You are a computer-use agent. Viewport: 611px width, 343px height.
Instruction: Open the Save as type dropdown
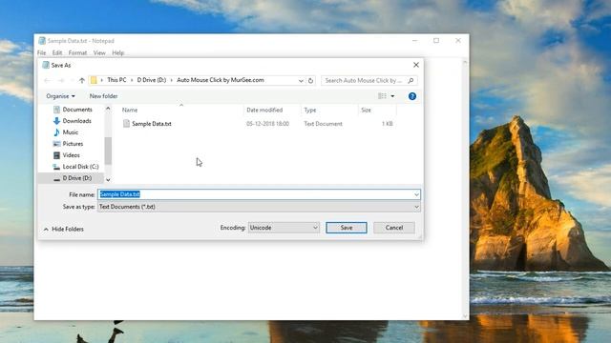259,207
